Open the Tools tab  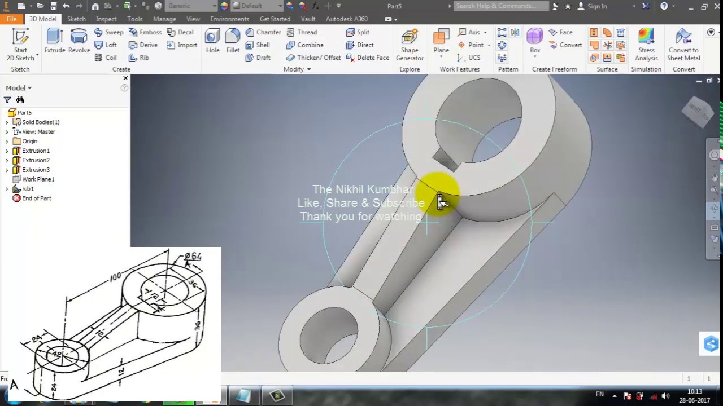135,19
